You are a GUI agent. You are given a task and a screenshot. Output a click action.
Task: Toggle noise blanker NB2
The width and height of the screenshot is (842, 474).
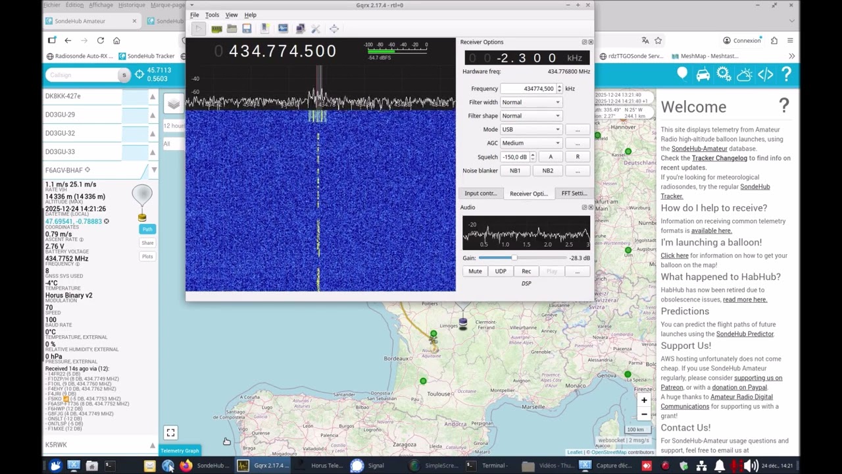click(x=548, y=171)
